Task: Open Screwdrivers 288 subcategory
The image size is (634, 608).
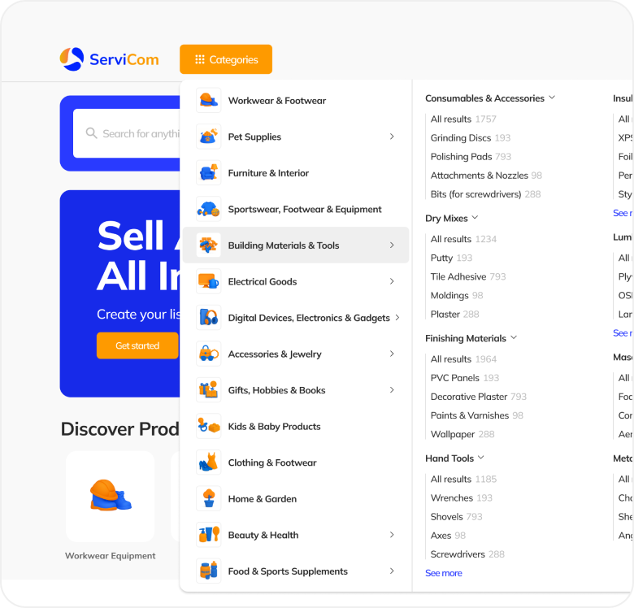Action: pos(467,554)
